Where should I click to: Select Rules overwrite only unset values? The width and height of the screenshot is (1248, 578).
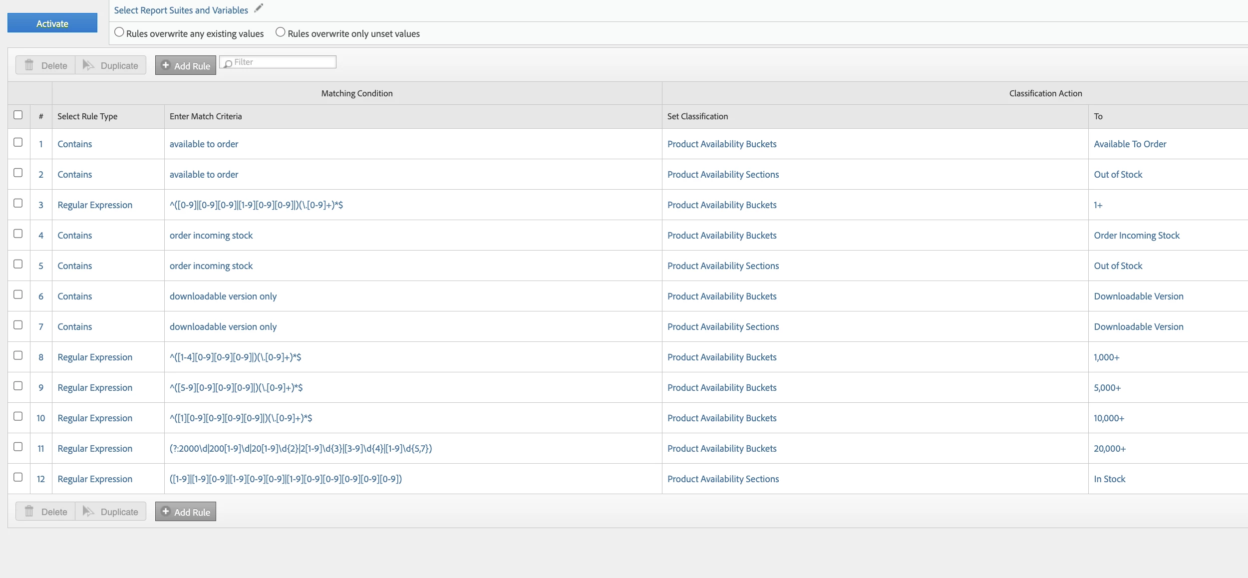click(281, 32)
